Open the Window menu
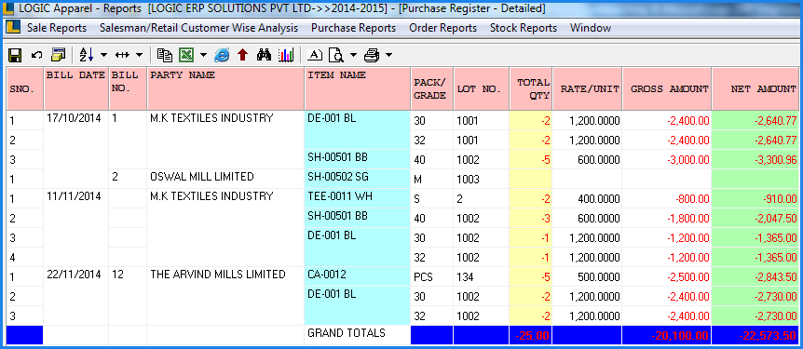Image resolution: width=803 pixels, height=349 pixels. point(591,28)
